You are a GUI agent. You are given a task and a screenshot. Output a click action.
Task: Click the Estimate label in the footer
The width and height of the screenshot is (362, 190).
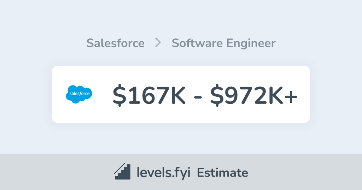coord(222,173)
